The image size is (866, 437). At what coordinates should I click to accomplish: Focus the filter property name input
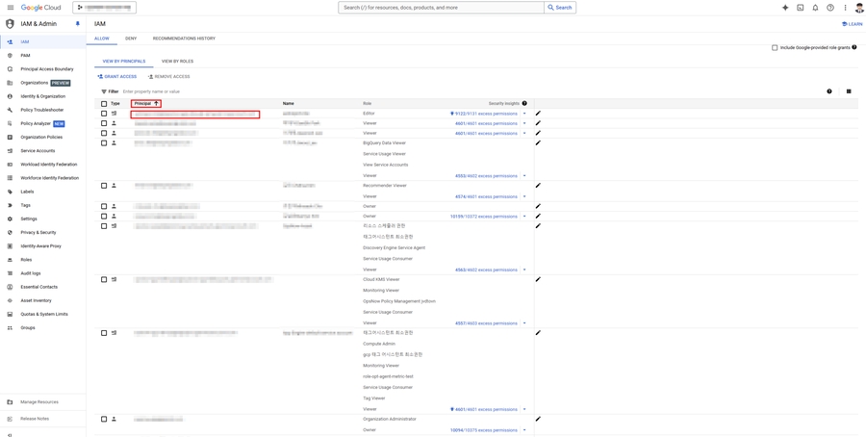click(x=192, y=91)
